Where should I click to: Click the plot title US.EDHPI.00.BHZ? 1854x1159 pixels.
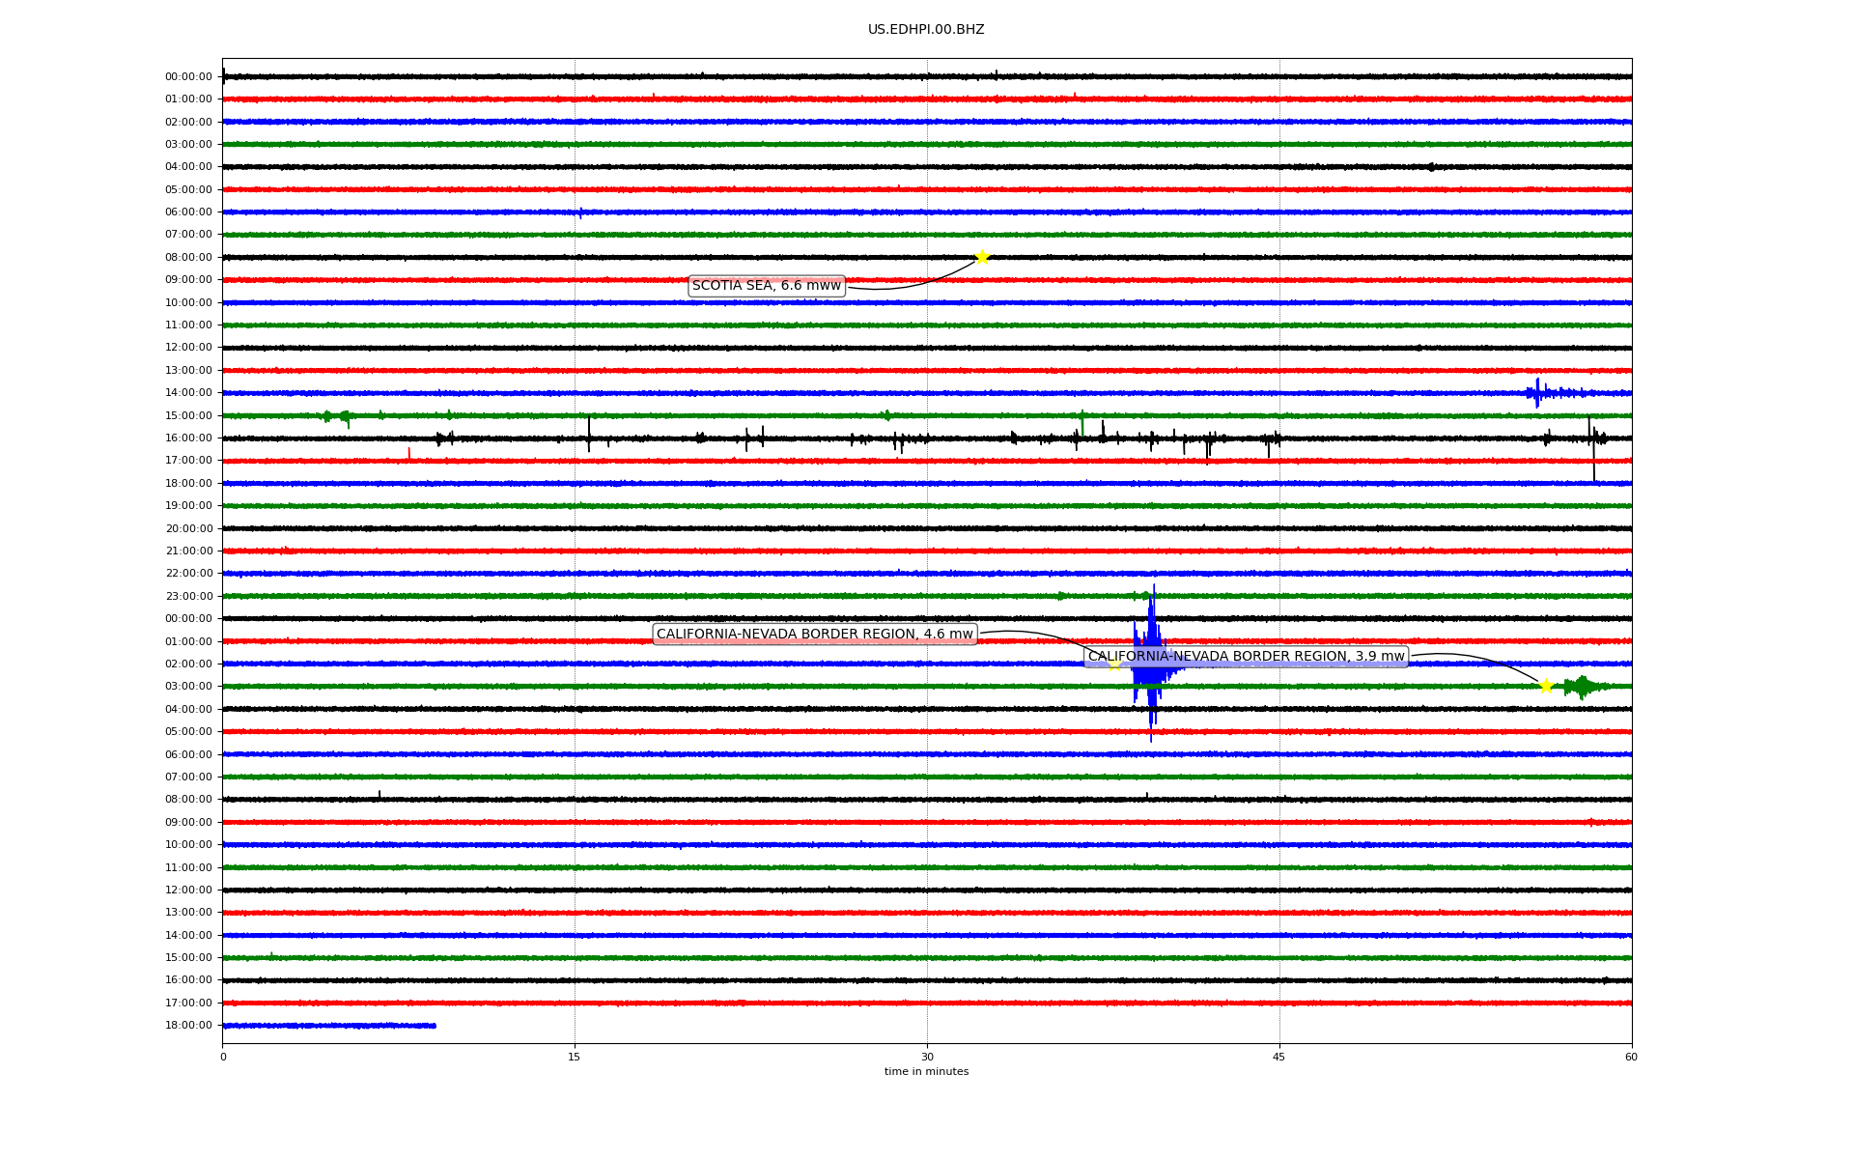tap(926, 30)
